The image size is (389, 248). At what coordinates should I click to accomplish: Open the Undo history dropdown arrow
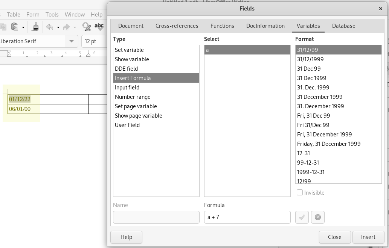pos(58,27)
